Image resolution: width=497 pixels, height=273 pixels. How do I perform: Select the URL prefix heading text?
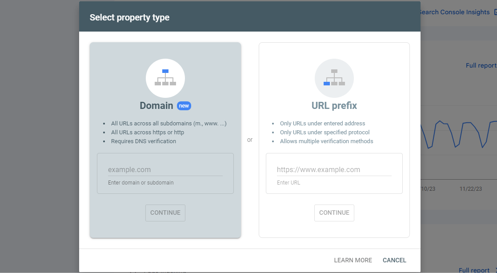[x=334, y=105]
